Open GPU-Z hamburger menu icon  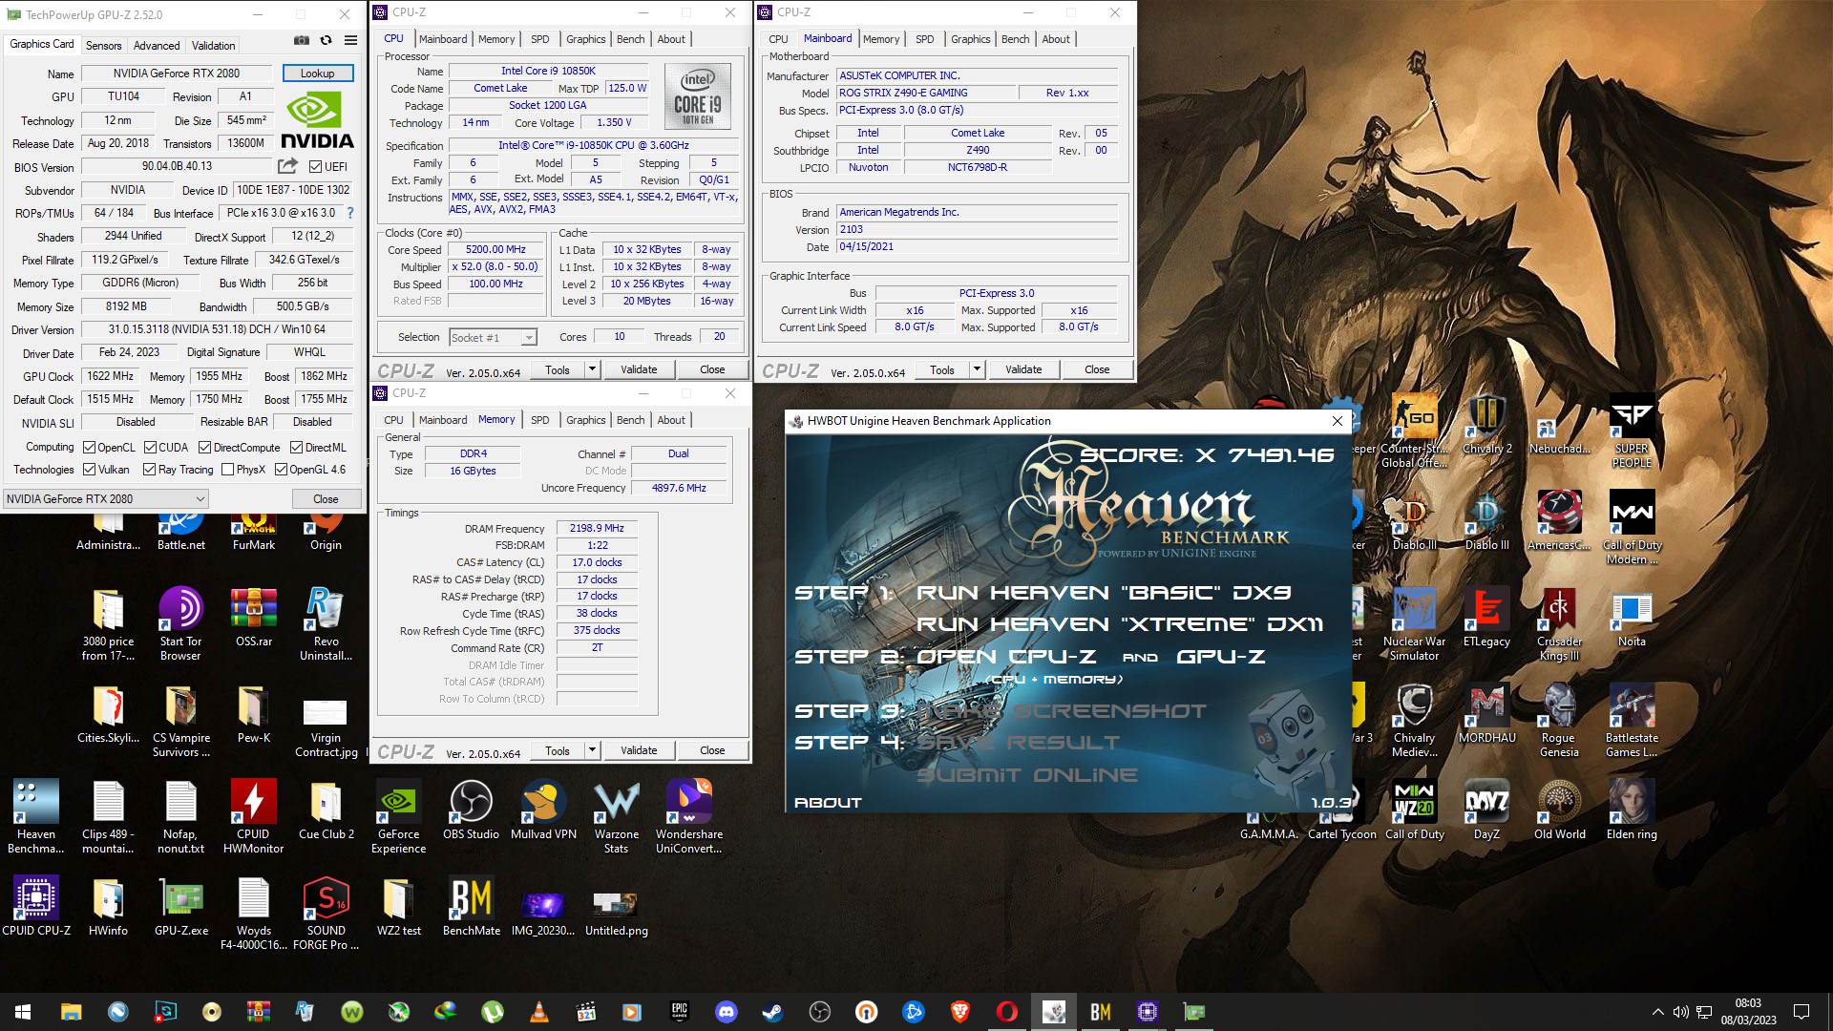point(350,41)
